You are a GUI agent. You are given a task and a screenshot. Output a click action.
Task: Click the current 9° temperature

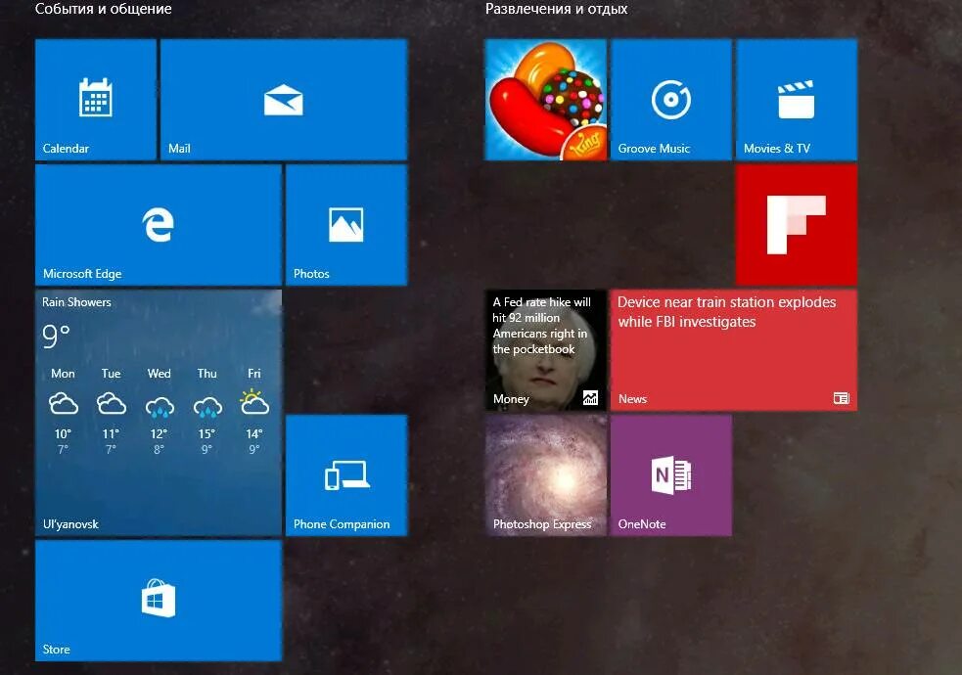[x=56, y=336]
